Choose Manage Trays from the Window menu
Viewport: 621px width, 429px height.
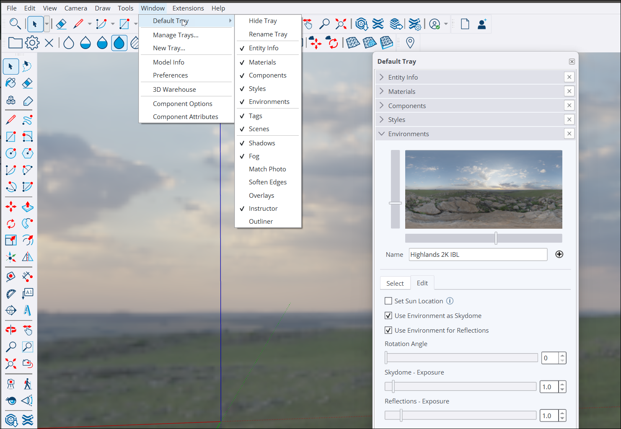coord(176,35)
